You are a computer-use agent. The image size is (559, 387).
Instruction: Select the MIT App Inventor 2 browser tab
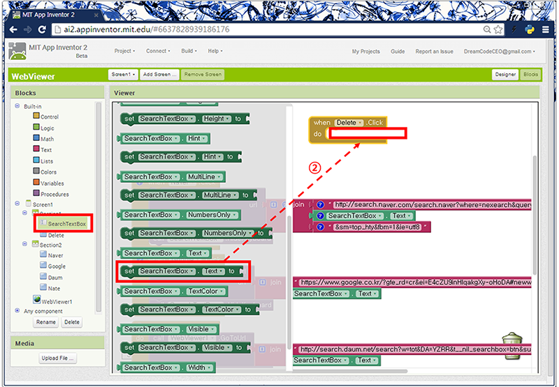coord(54,15)
